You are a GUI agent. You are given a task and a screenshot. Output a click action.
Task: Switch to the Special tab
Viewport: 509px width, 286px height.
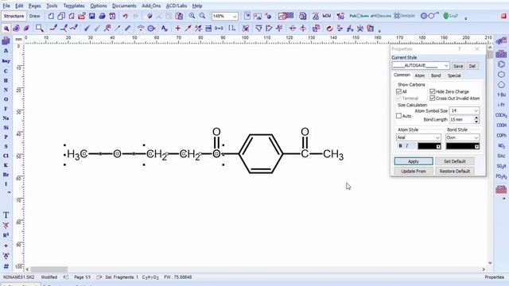pyautogui.click(x=454, y=75)
